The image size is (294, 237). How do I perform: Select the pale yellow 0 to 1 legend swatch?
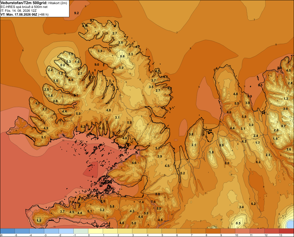pyautogui.click(x=96, y=231)
